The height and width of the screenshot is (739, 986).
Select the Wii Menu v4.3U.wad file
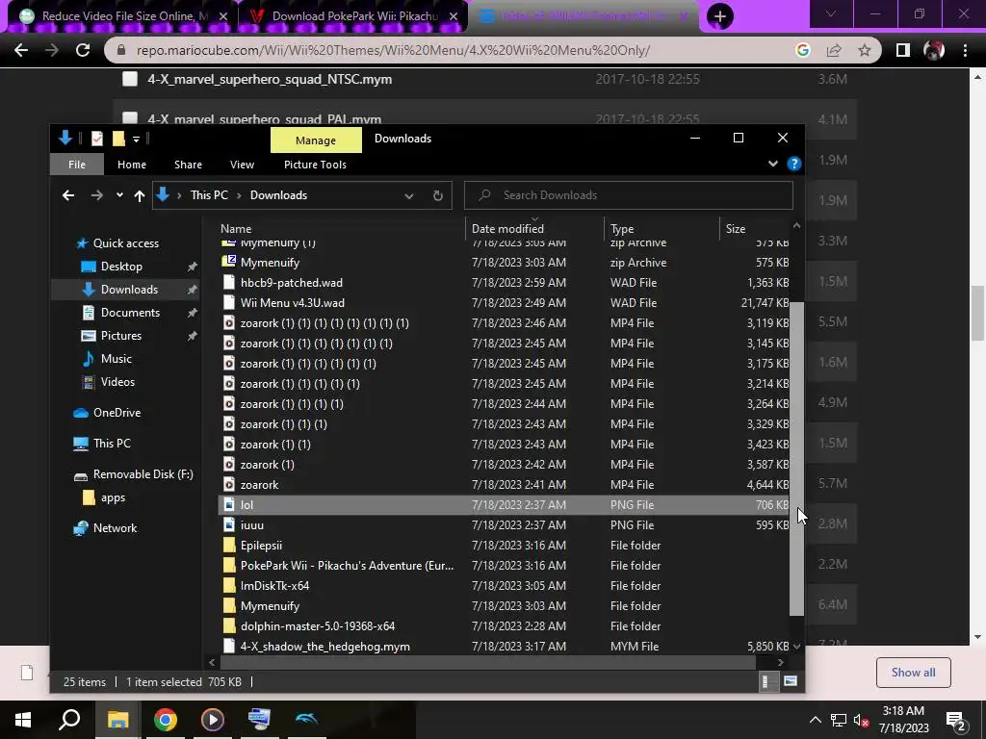293,303
